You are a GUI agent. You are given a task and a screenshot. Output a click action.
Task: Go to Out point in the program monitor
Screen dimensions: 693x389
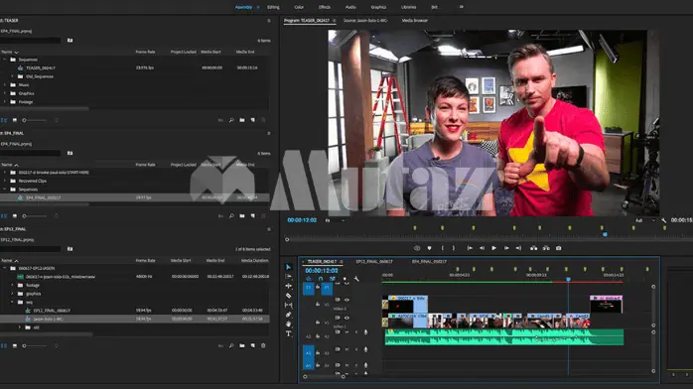[518, 248]
